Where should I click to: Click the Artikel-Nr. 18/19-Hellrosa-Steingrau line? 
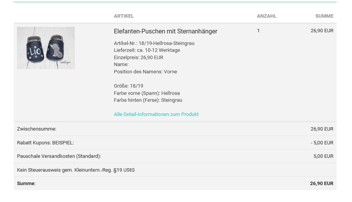(x=154, y=43)
